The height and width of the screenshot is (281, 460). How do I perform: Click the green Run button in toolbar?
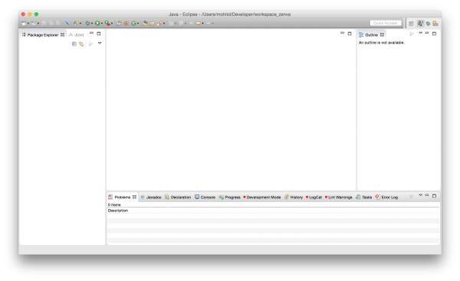pyautogui.click(x=97, y=23)
